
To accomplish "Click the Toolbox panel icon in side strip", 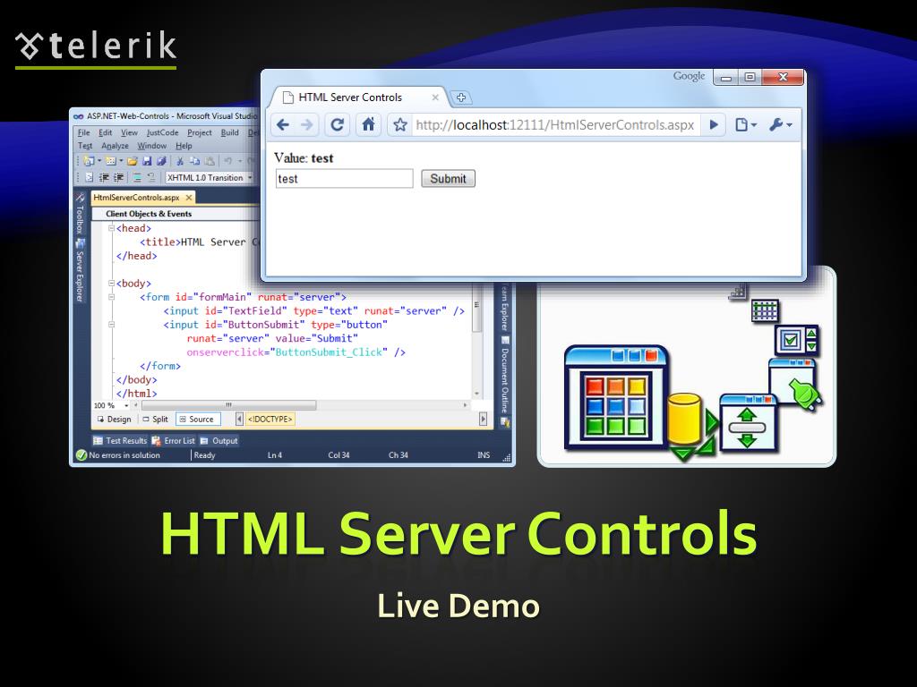I will [80, 199].
